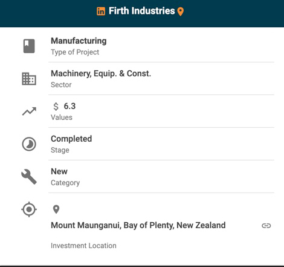Click the bookmark icon for Type of Project

[x=29, y=46]
